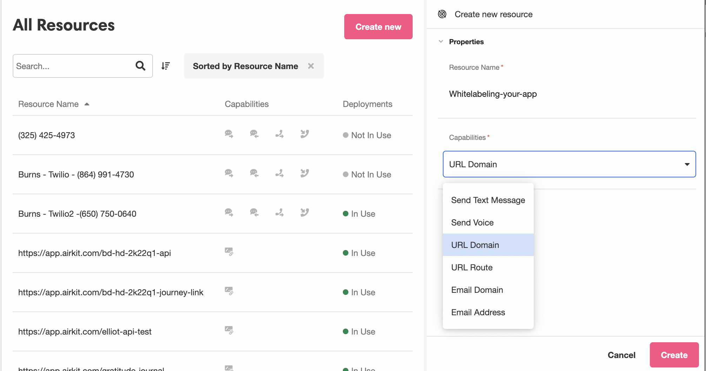Click inbound call icon for (325) 425-4973
The width and height of the screenshot is (706, 371).
click(x=305, y=134)
